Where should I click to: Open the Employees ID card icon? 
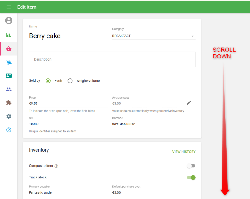click(9, 76)
